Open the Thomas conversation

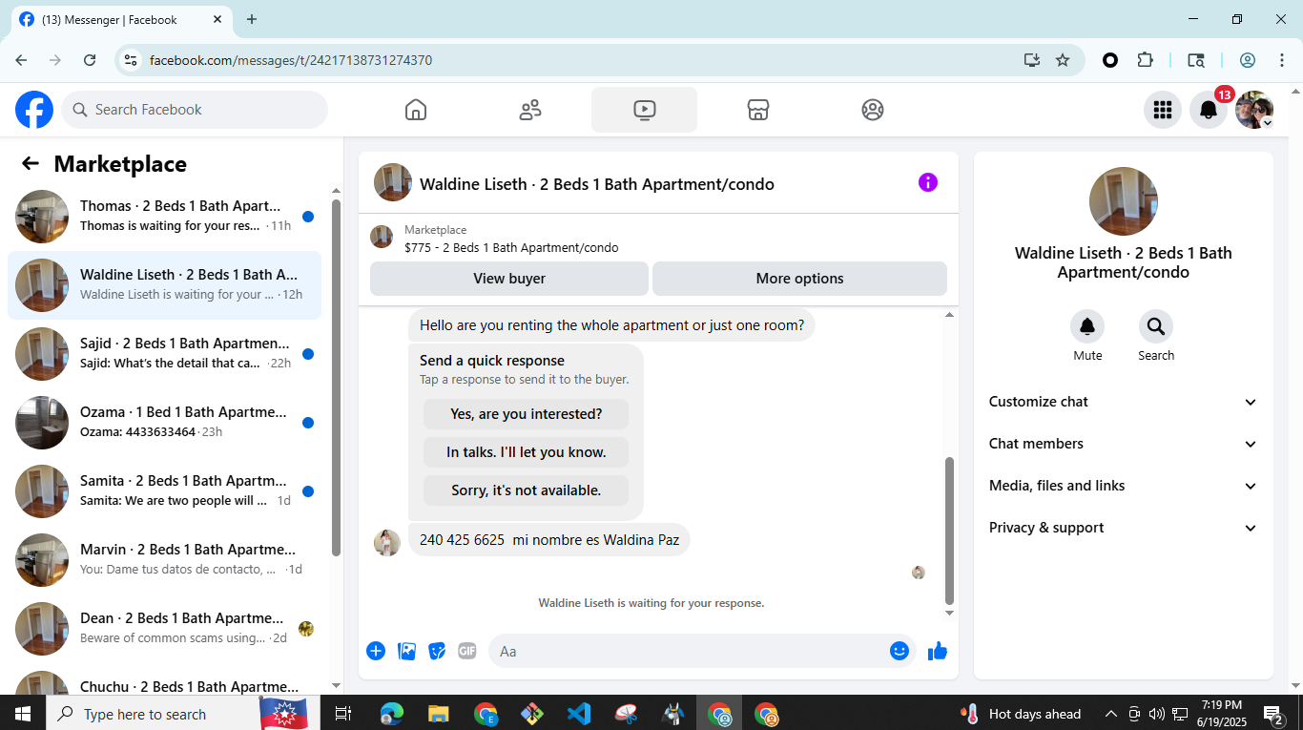point(164,217)
